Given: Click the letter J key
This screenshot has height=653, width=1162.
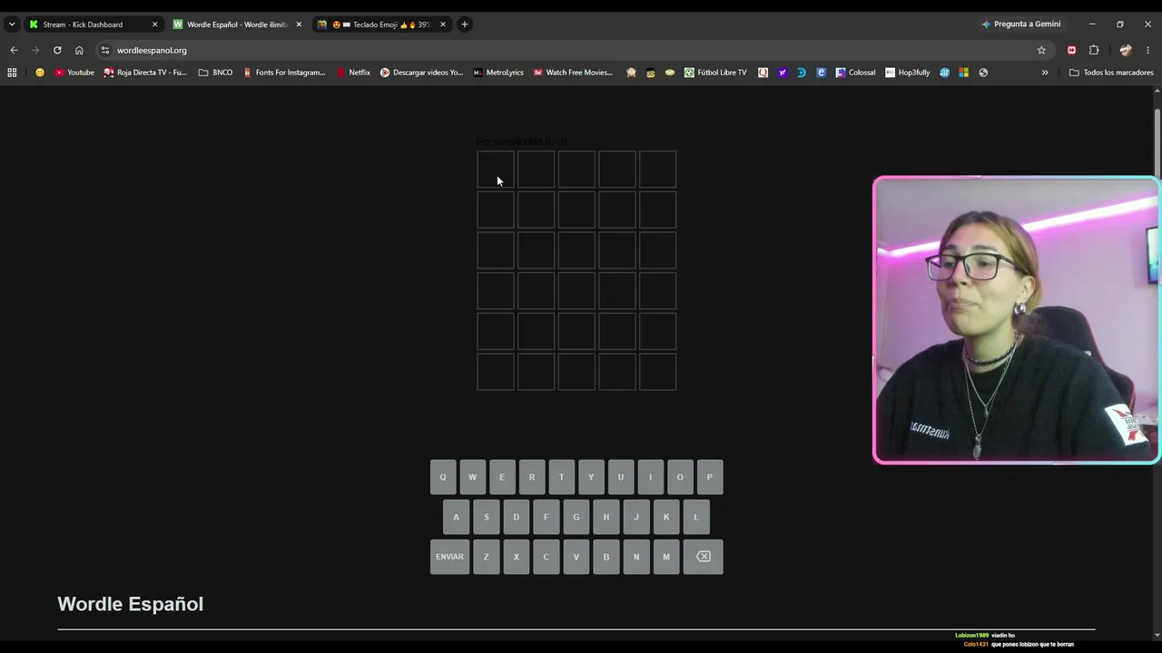Looking at the screenshot, I should (x=635, y=517).
